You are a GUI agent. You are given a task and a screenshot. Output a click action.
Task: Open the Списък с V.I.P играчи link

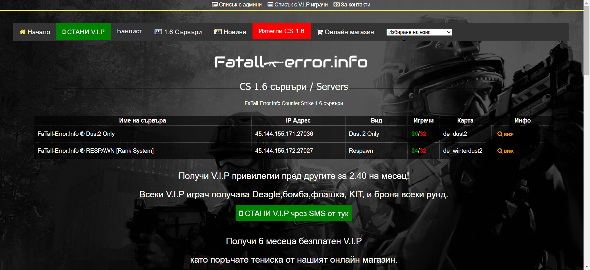click(x=297, y=5)
